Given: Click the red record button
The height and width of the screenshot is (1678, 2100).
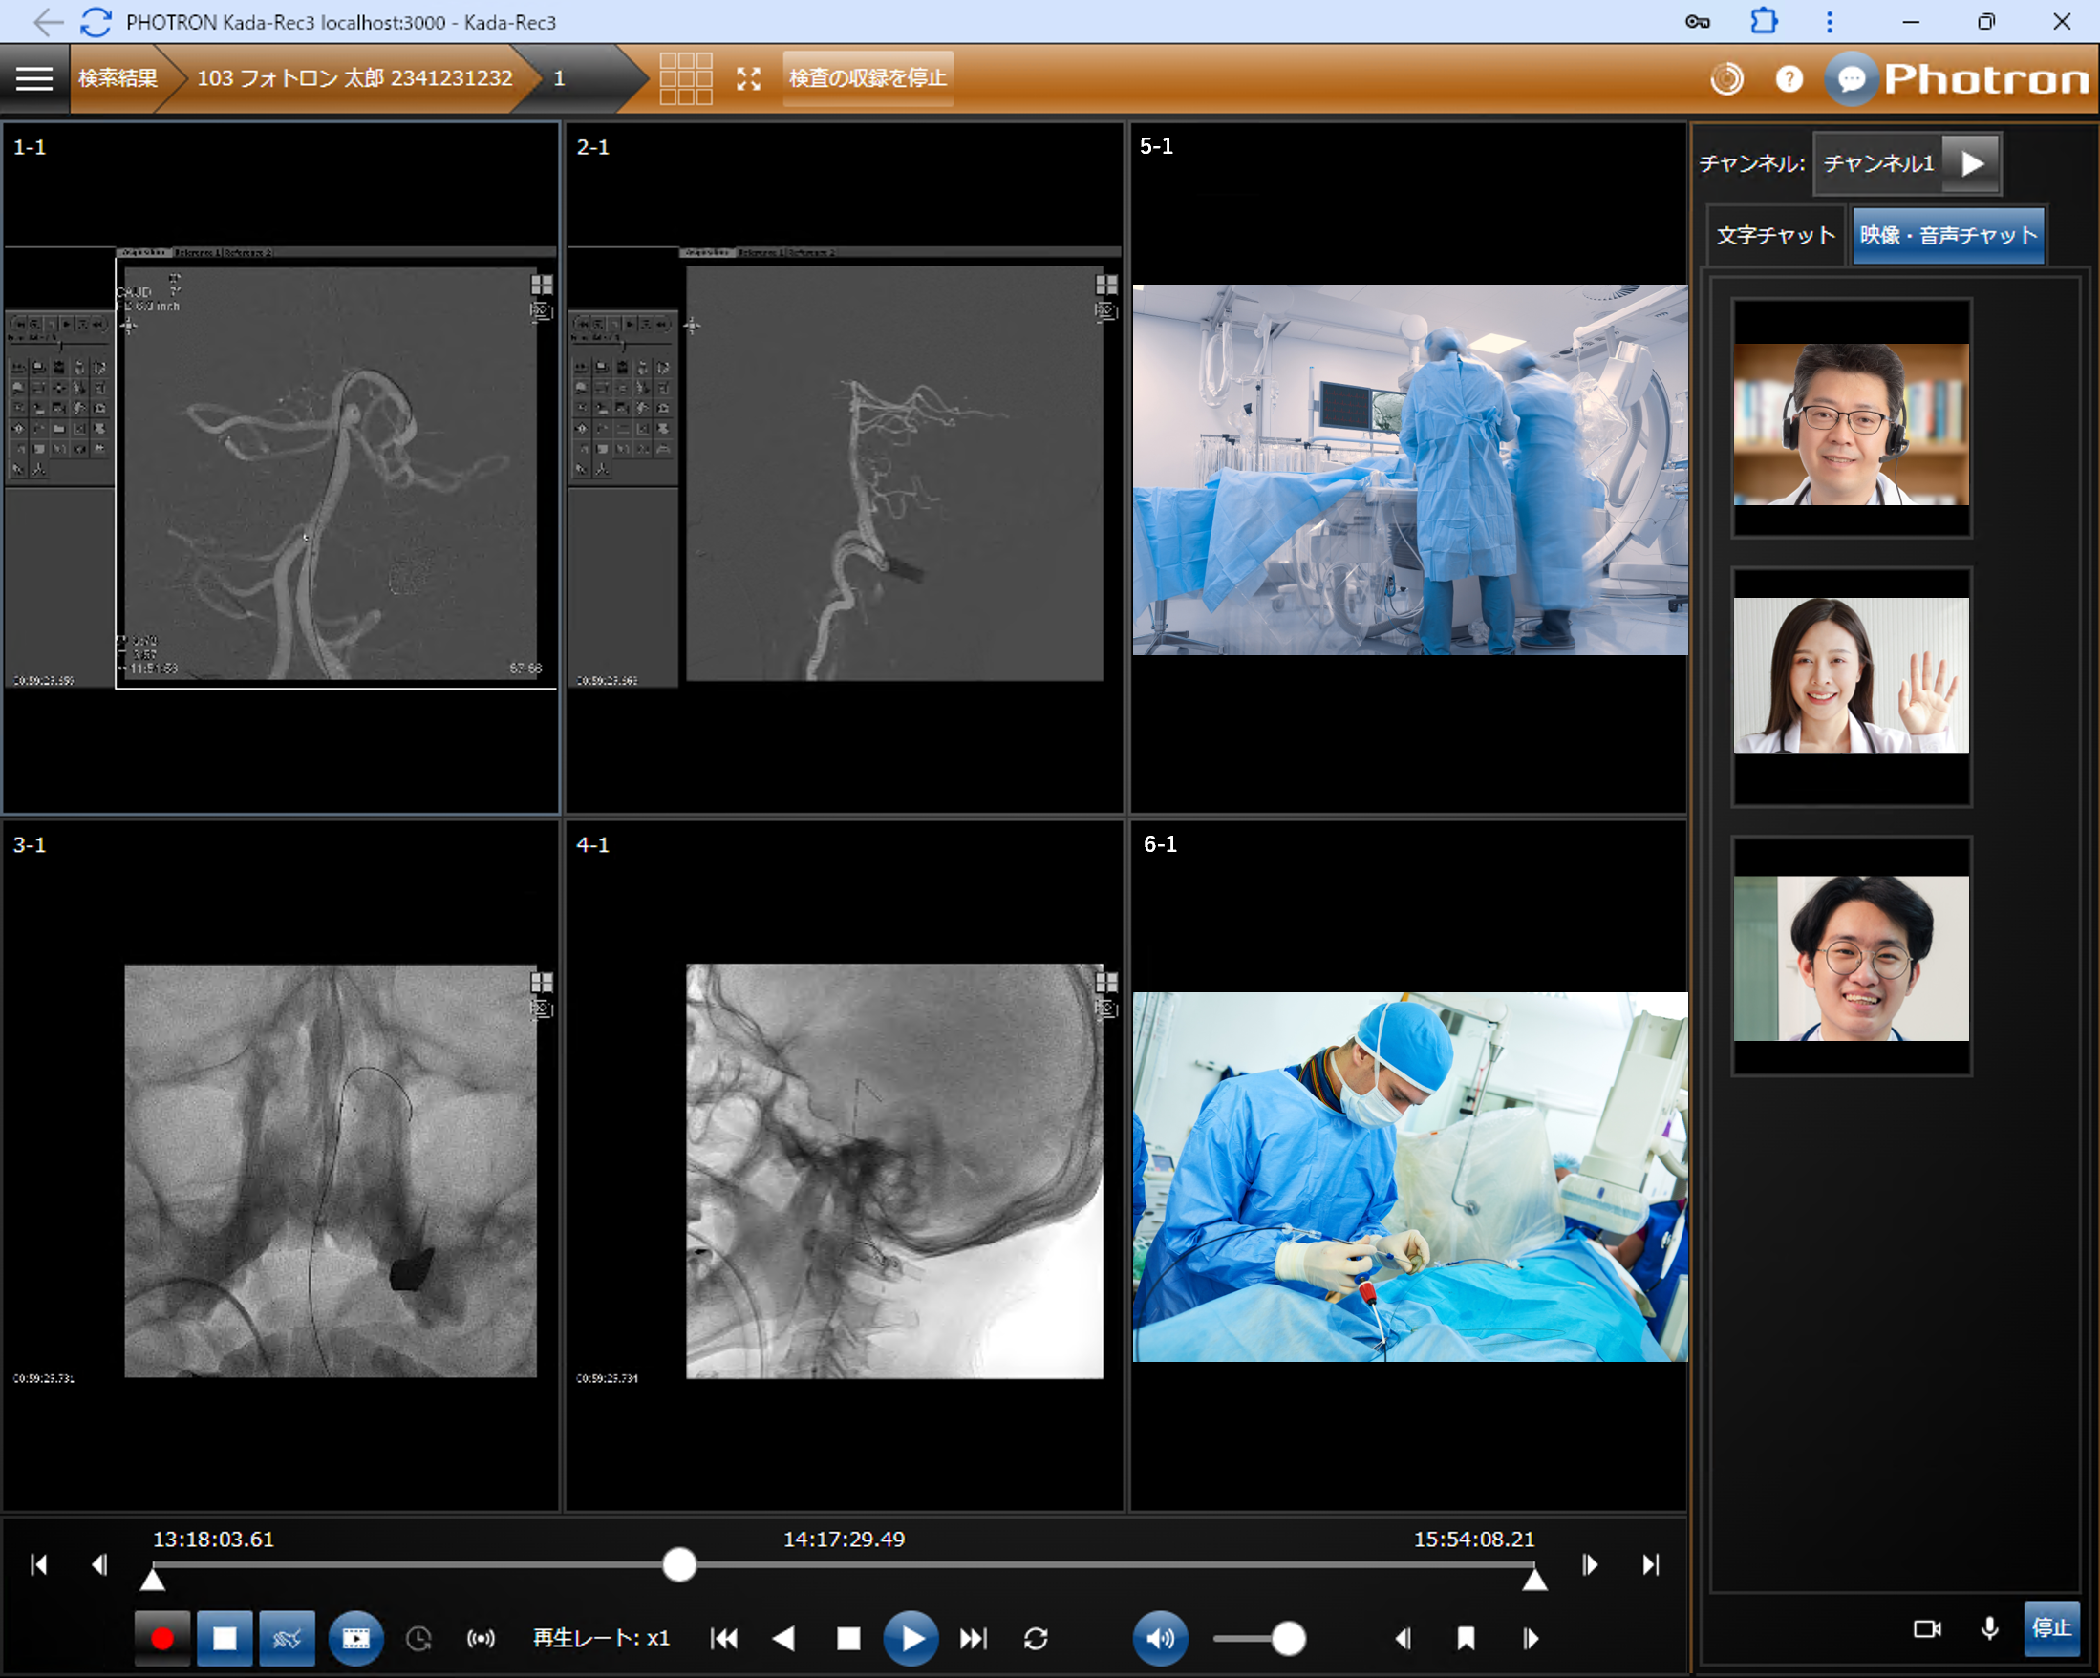Looking at the screenshot, I should tap(161, 1638).
